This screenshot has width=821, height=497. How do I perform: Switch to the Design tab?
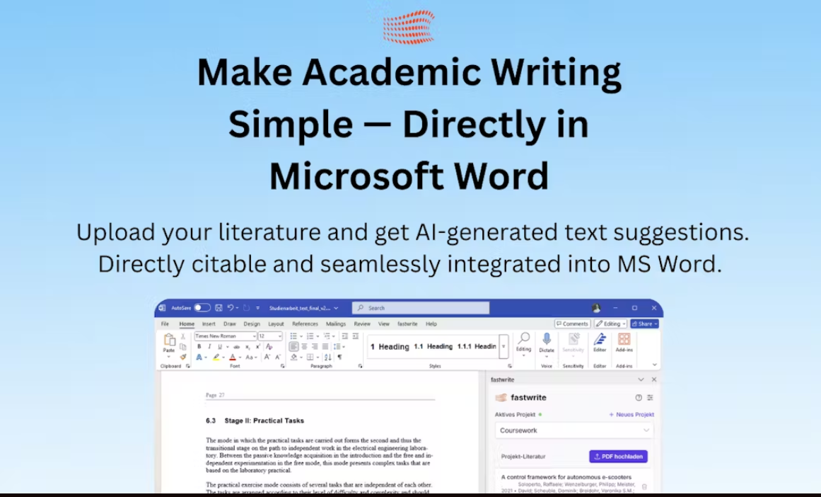(252, 324)
